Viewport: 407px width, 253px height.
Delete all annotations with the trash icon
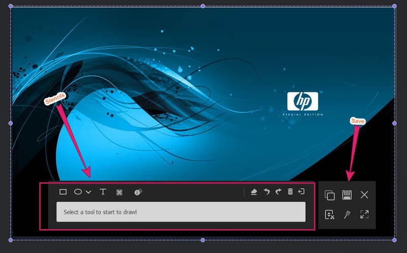[x=290, y=192]
